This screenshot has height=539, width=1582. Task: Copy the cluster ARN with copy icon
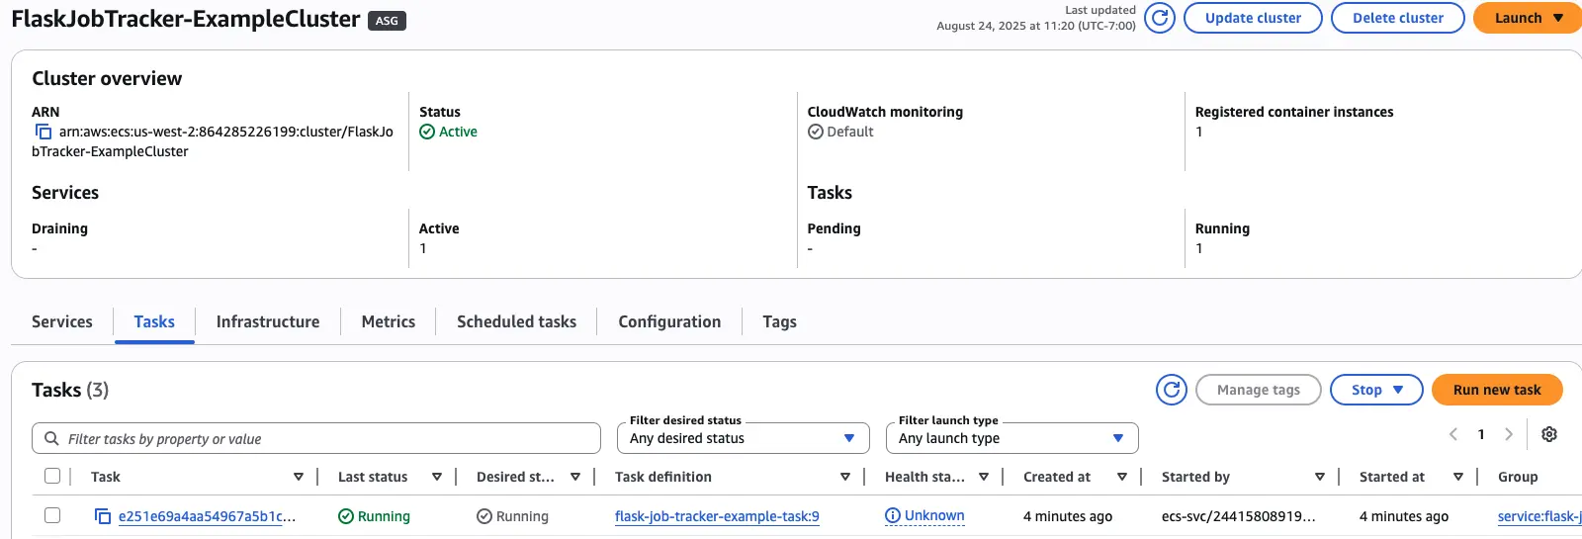pos(44,132)
